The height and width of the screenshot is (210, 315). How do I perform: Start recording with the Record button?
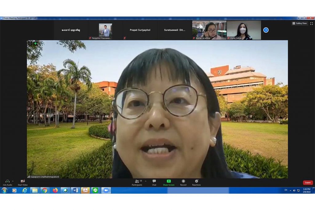(183, 181)
